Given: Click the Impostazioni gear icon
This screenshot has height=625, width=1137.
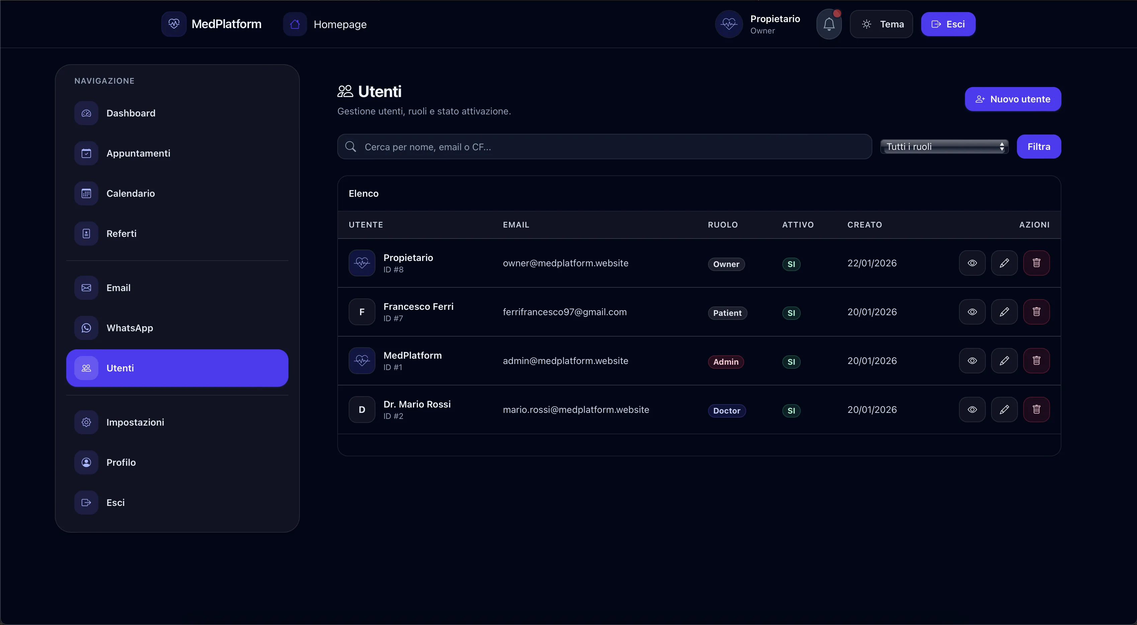Looking at the screenshot, I should tap(86, 422).
